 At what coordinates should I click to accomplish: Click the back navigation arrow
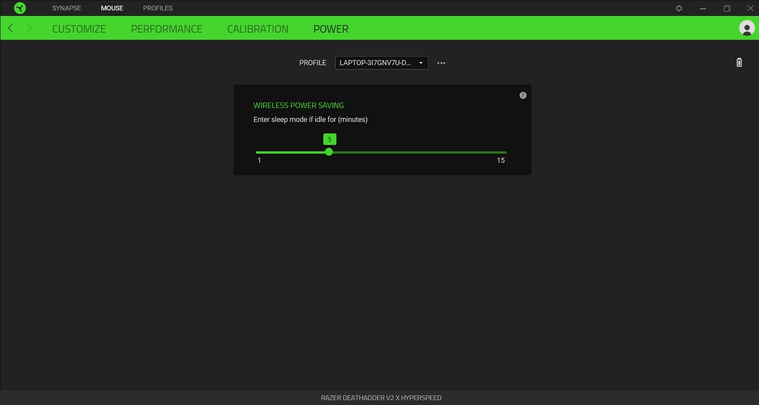[9, 28]
